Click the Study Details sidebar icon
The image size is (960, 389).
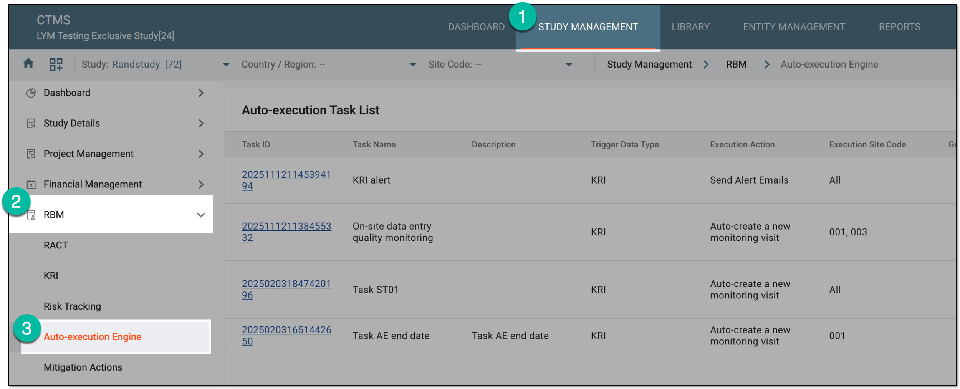point(31,123)
